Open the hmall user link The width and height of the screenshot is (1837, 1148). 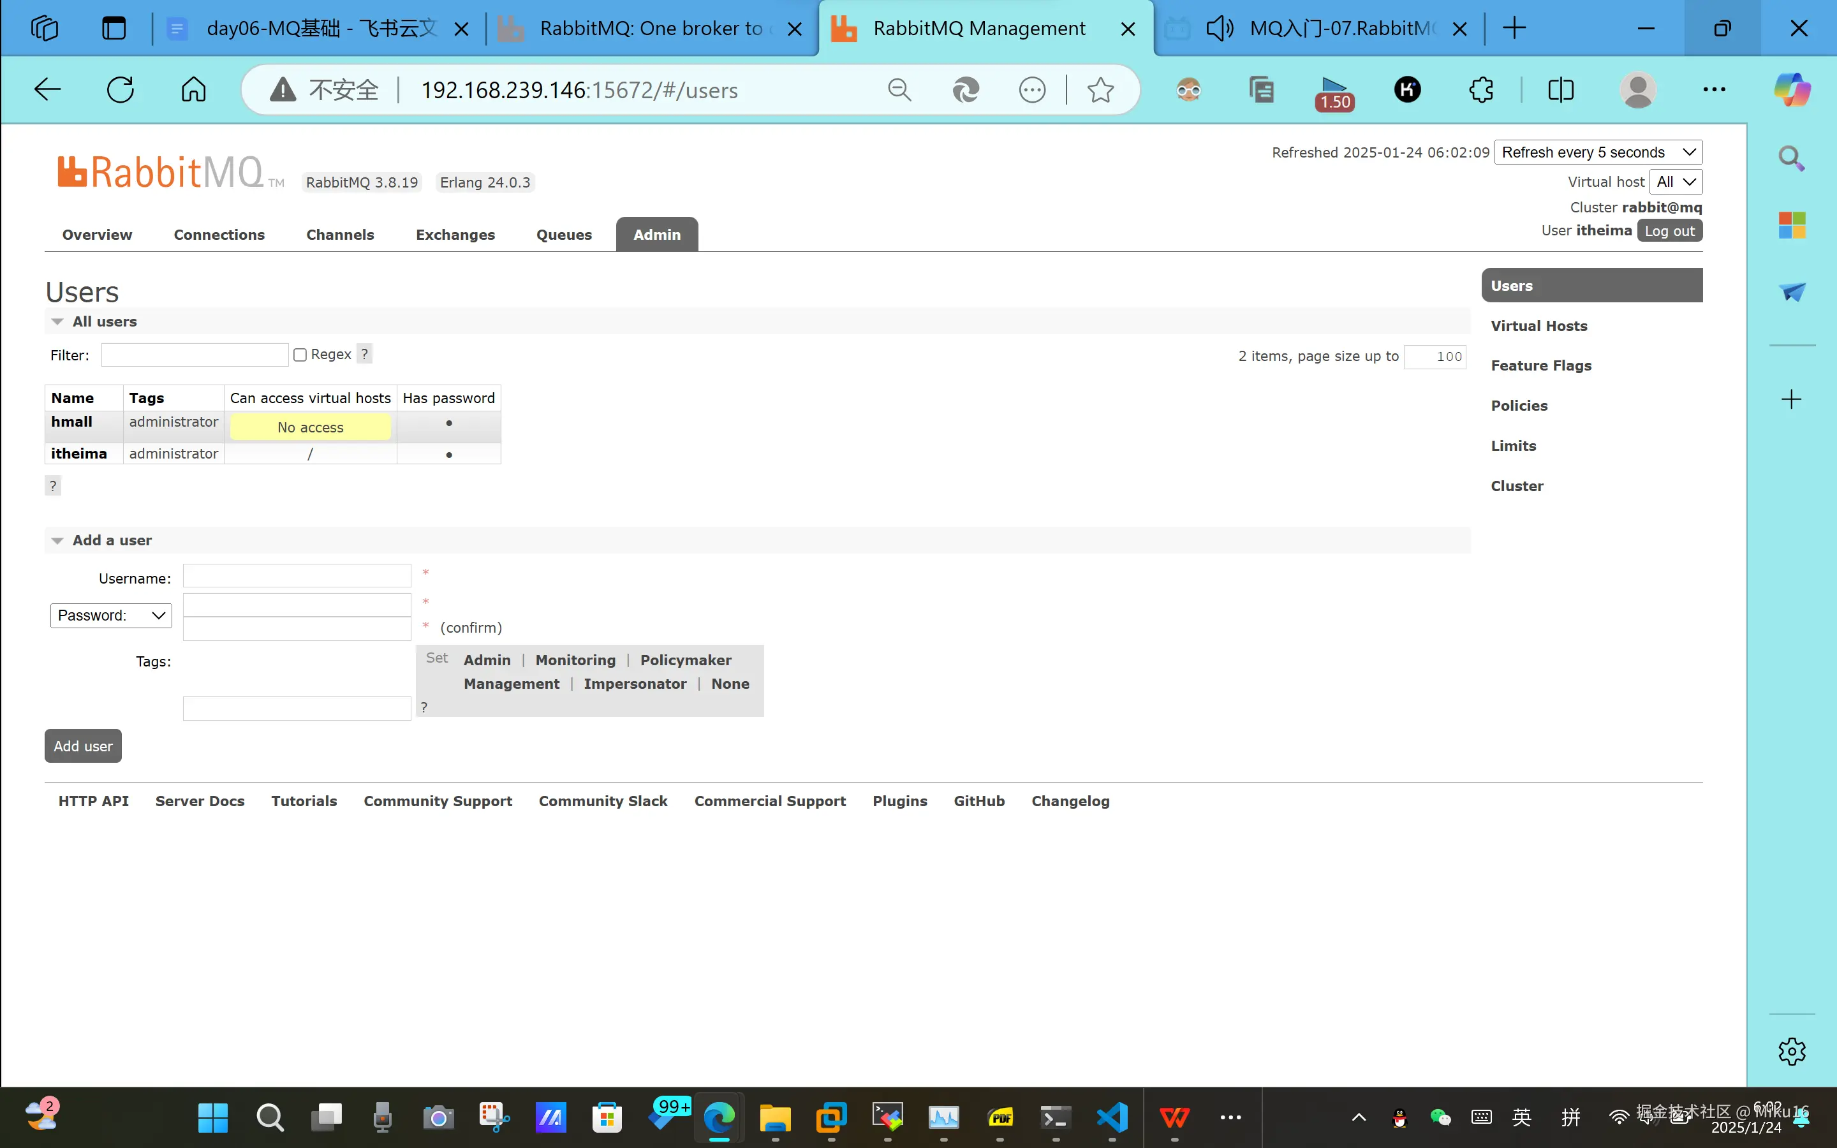71,422
